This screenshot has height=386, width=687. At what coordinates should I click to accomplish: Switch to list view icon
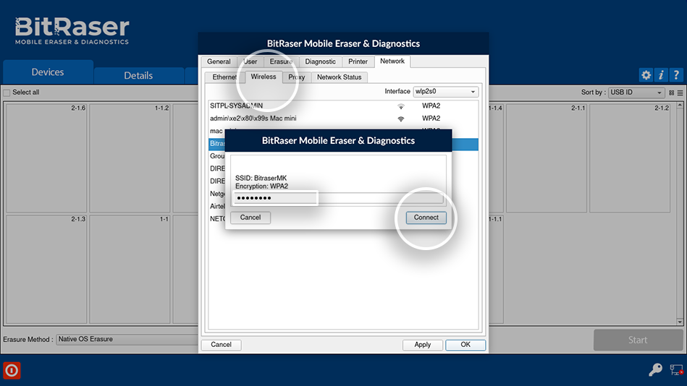pos(680,93)
